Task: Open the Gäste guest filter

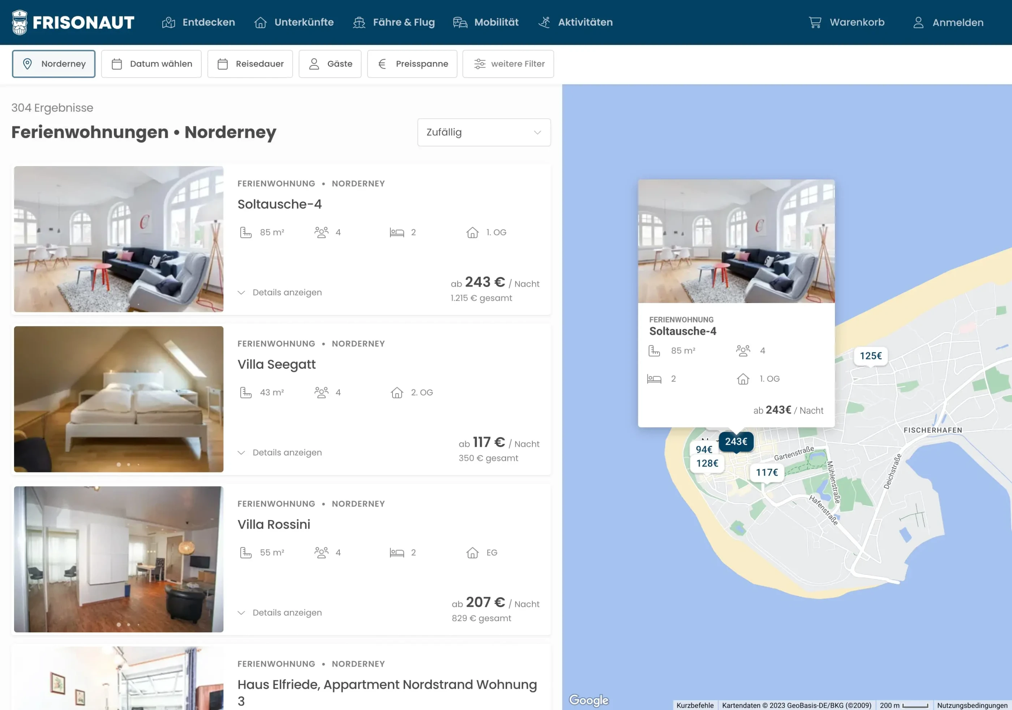Action: [330, 64]
